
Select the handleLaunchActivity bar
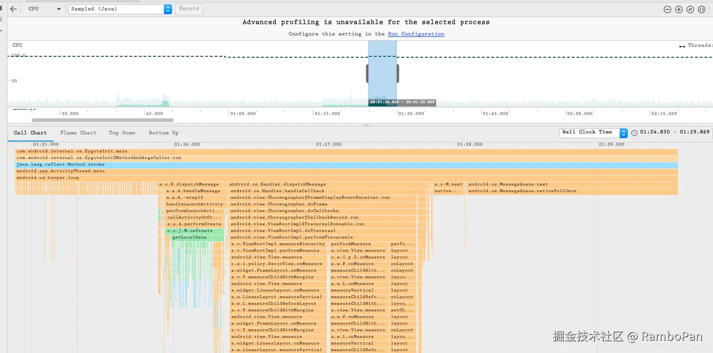pos(195,204)
